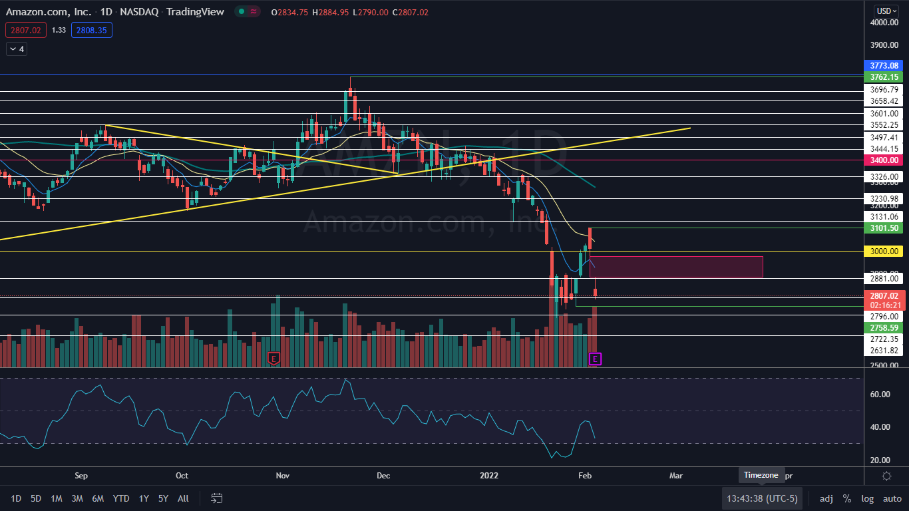Select the YTD time range
The width and height of the screenshot is (909, 511).
point(121,498)
